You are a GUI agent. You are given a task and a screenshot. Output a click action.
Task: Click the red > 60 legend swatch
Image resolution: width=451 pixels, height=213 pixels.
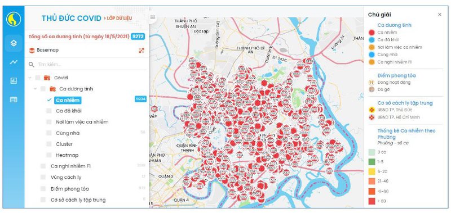click(372, 201)
